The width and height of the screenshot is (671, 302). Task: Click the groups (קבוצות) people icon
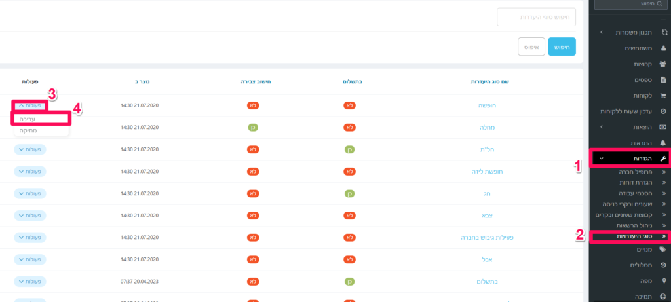(x=663, y=64)
